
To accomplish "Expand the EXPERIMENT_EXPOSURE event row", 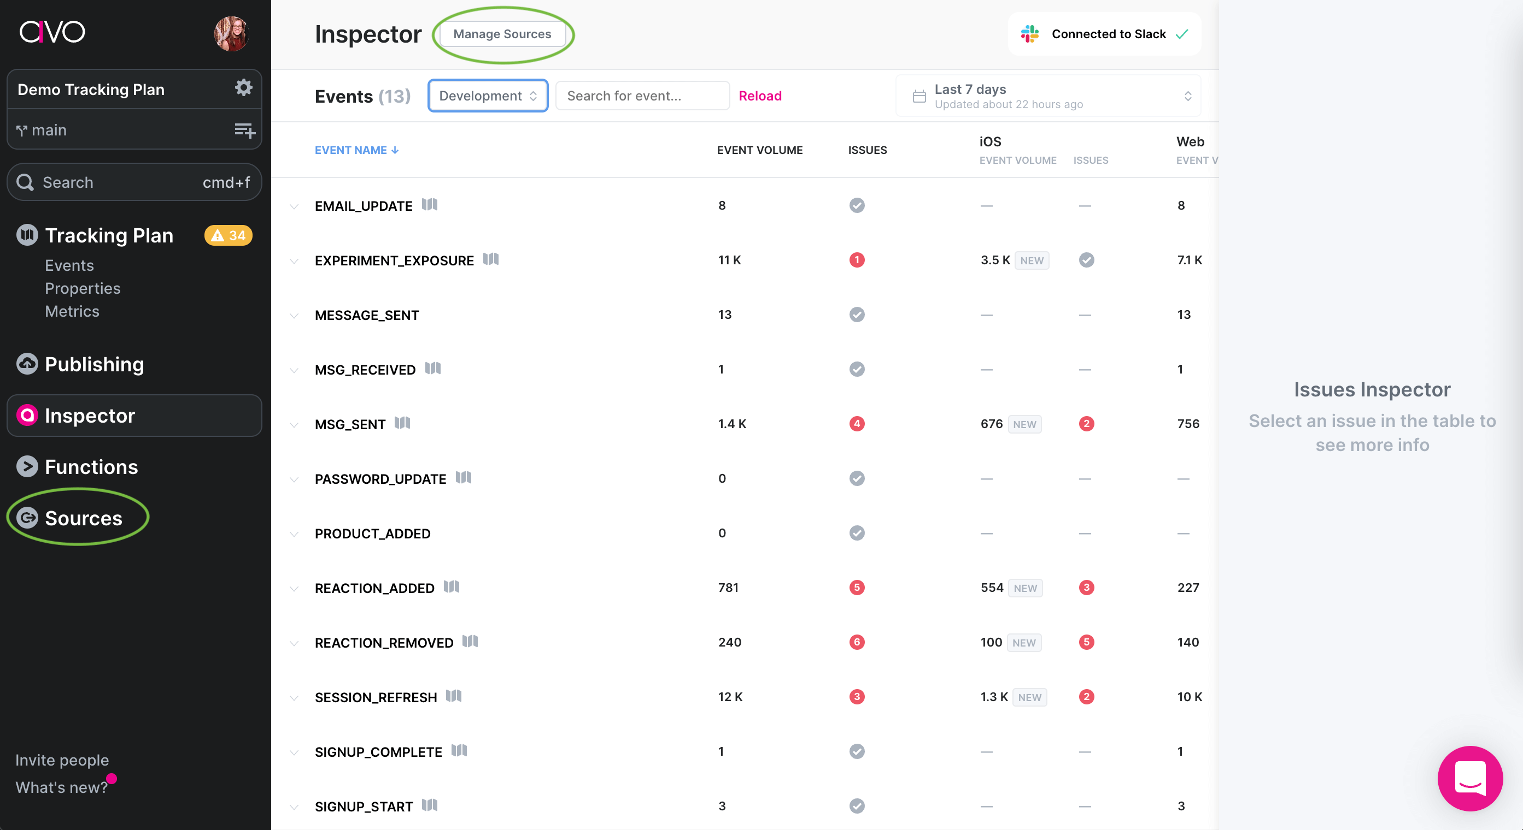I will click(294, 260).
